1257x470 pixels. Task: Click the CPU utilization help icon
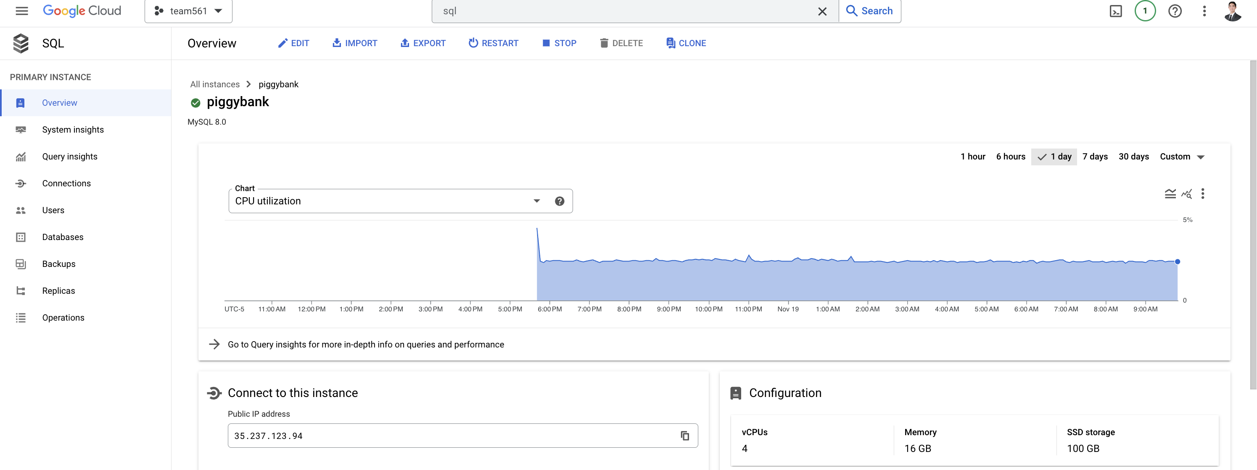[x=559, y=201]
